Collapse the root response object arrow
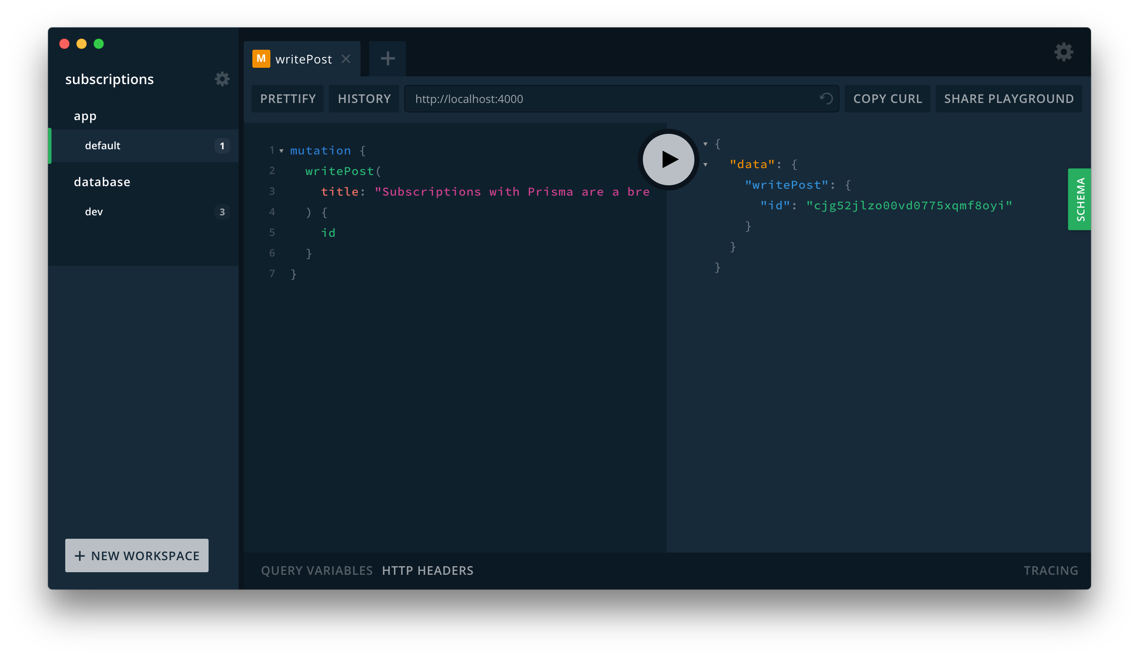 [705, 144]
